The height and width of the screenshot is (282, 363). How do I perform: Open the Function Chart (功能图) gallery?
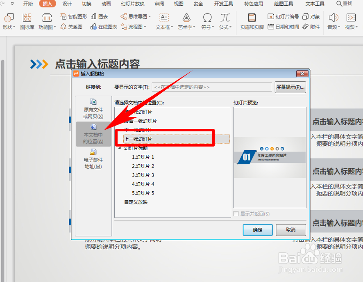[47, 21]
